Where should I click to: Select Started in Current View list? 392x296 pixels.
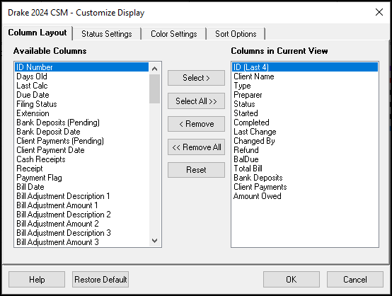click(305, 113)
